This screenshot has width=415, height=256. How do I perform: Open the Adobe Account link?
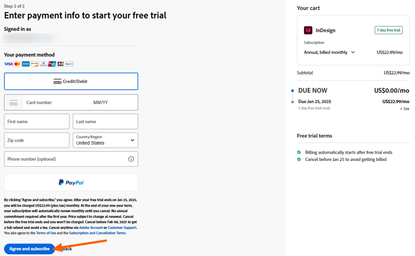[x=91, y=227]
